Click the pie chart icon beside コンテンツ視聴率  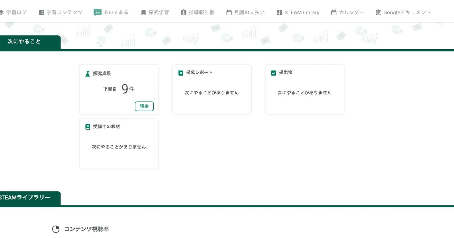(55, 229)
